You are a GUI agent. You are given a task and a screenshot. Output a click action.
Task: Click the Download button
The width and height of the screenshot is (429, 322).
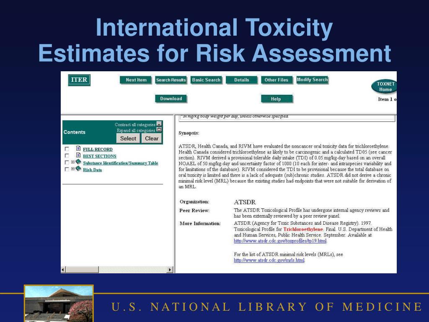coord(171,99)
